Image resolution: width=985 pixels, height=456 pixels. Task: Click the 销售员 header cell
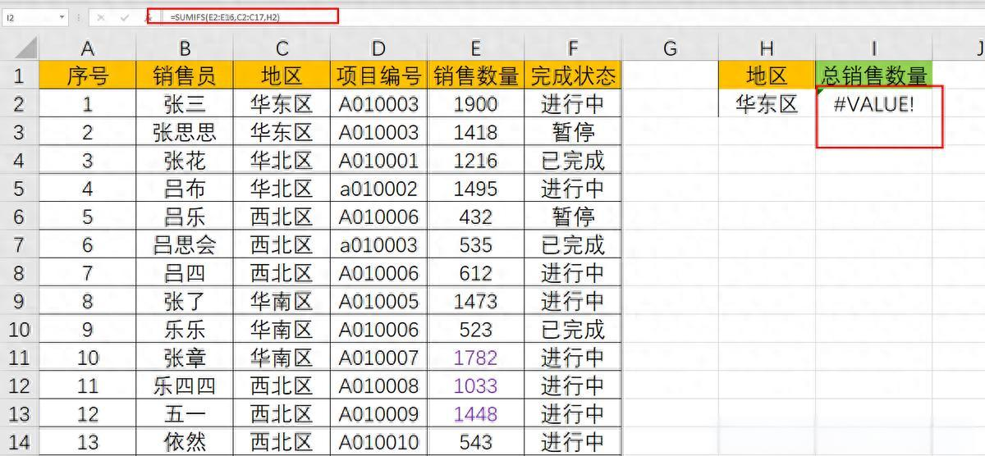click(185, 76)
